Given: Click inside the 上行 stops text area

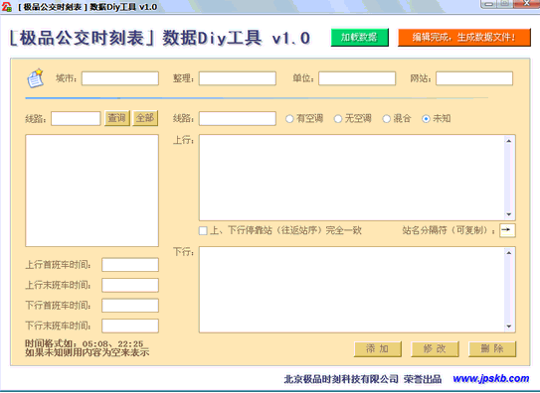Looking at the screenshot, I should [x=352, y=178].
